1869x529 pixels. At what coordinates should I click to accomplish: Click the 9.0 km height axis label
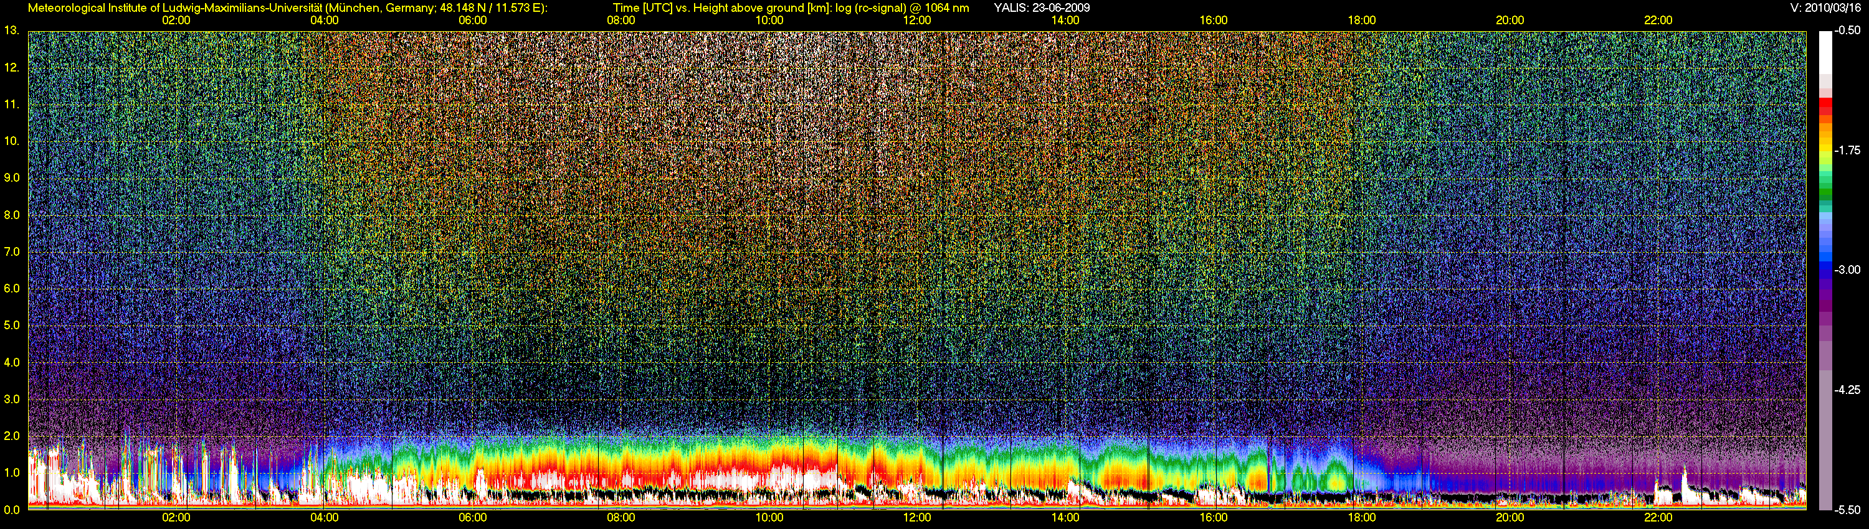[x=12, y=178]
